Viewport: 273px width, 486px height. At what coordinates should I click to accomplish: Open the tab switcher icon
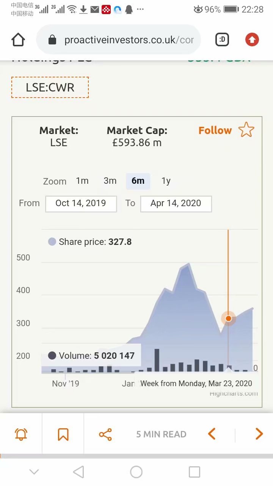[222, 39]
